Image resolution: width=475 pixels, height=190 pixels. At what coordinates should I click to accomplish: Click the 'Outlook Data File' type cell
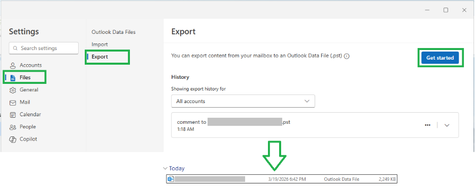point(342,179)
